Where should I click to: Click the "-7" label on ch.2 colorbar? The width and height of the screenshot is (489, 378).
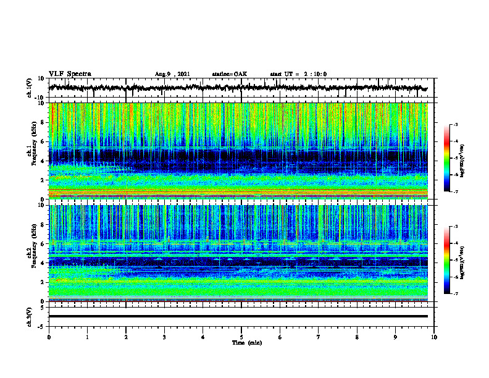pos(455,294)
